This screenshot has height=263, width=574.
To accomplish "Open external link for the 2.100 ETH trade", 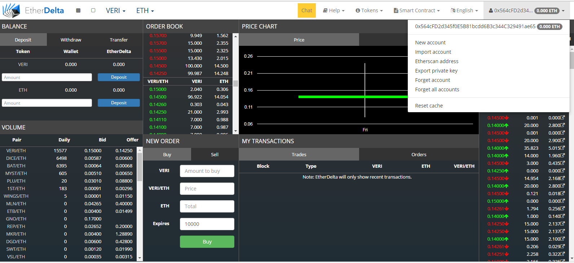I will (562, 239).
